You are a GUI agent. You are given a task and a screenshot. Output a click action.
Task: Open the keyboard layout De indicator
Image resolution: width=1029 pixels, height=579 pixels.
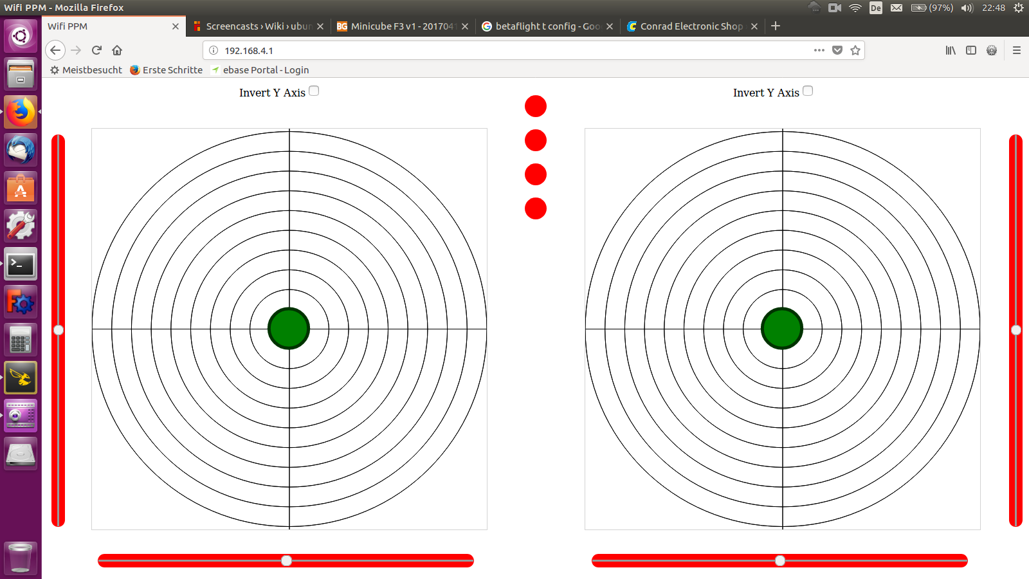tap(876, 8)
